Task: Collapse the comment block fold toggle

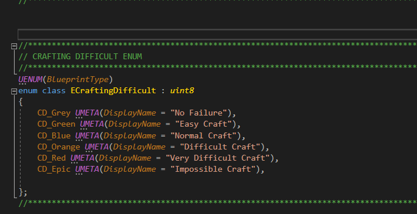Action: pyautogui.click(x=14, y=46)
